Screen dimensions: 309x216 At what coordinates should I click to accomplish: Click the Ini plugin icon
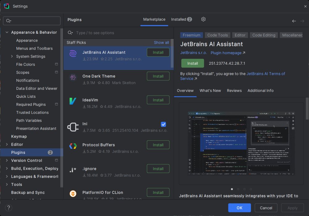pyautogui.click(x=73, y=127)
